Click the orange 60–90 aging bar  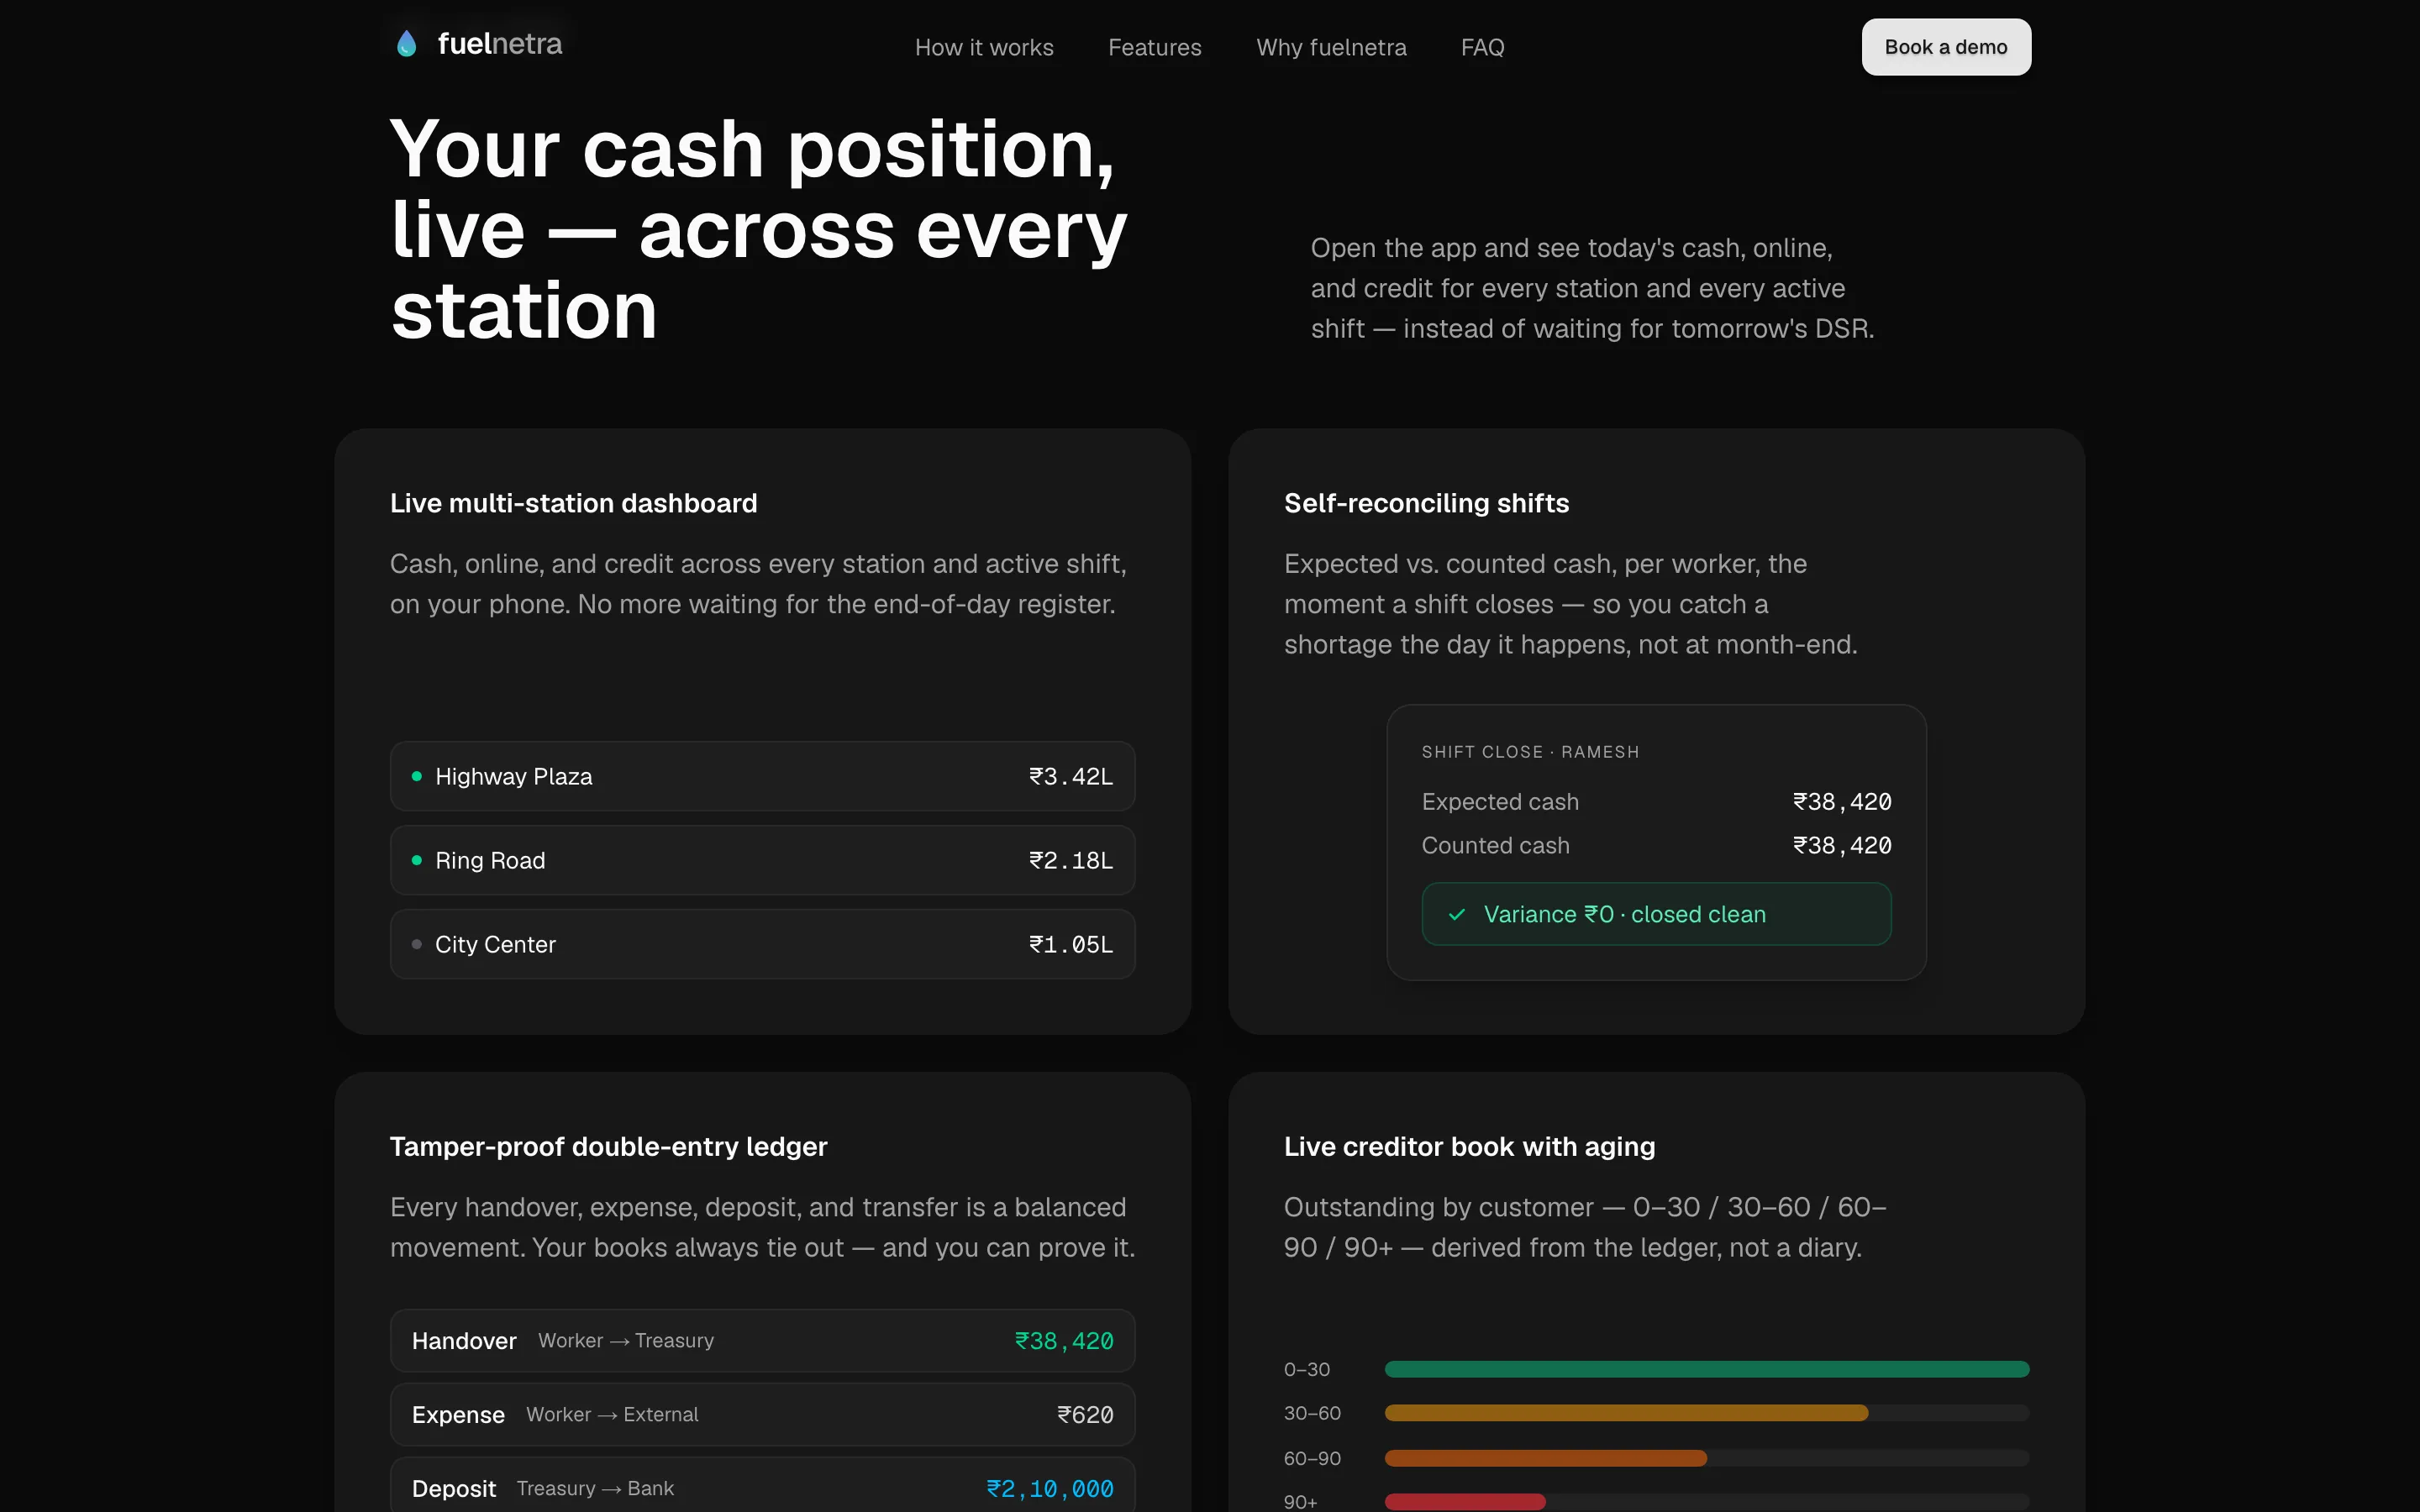click(1546, 1458)
